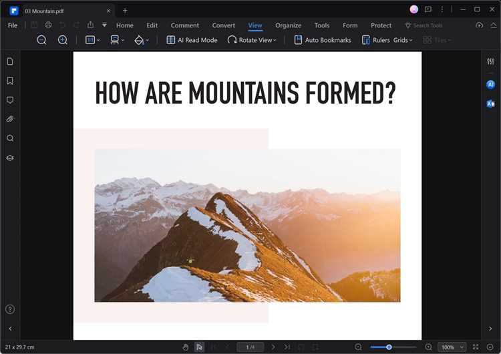Select the arrow select tool
This screenshot has height=354, width=501.
(x=199, y=347)
